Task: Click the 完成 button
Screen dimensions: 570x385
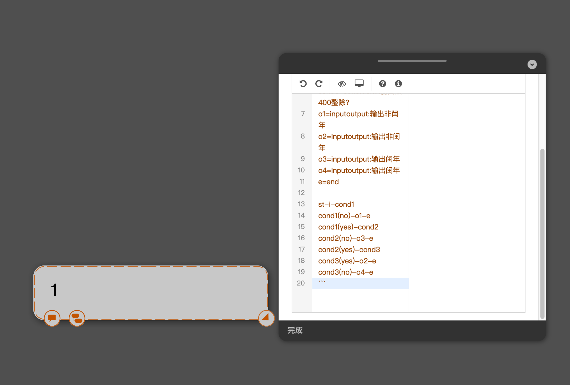Action: [x=295, y=330]
